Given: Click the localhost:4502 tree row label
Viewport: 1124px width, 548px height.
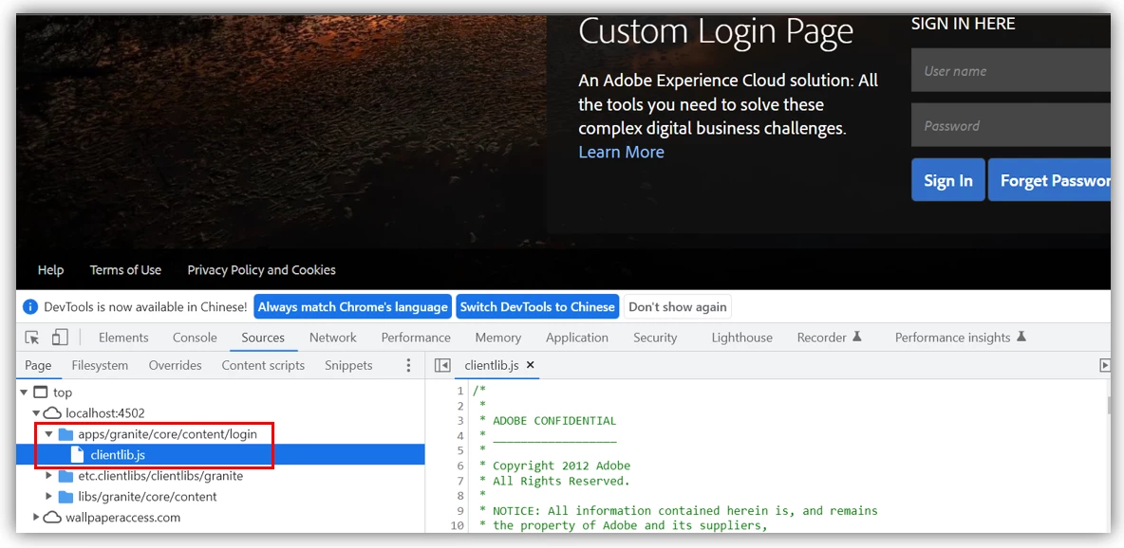Looking at the screenshot, I should coord(105,413).
